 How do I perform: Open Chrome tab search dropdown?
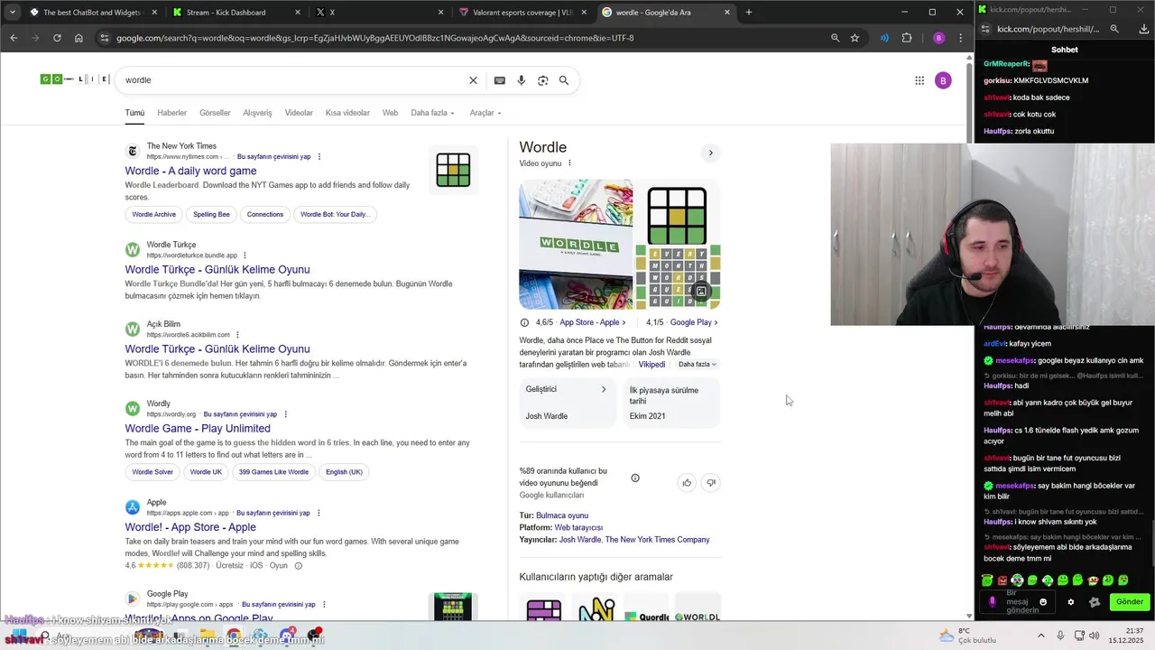13,13
